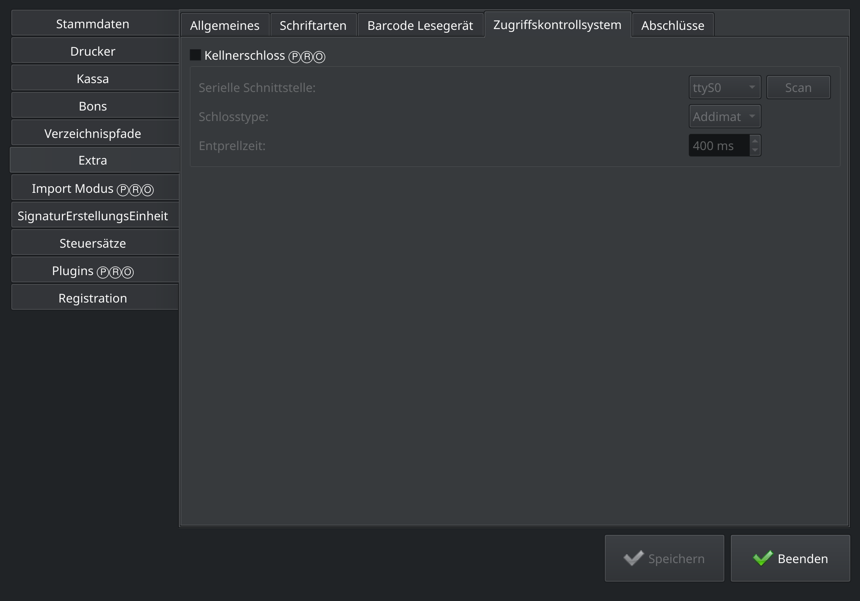Open the Plugins PRO section
The height and width of the screenshot is (601, 860).
pos(95,271)
